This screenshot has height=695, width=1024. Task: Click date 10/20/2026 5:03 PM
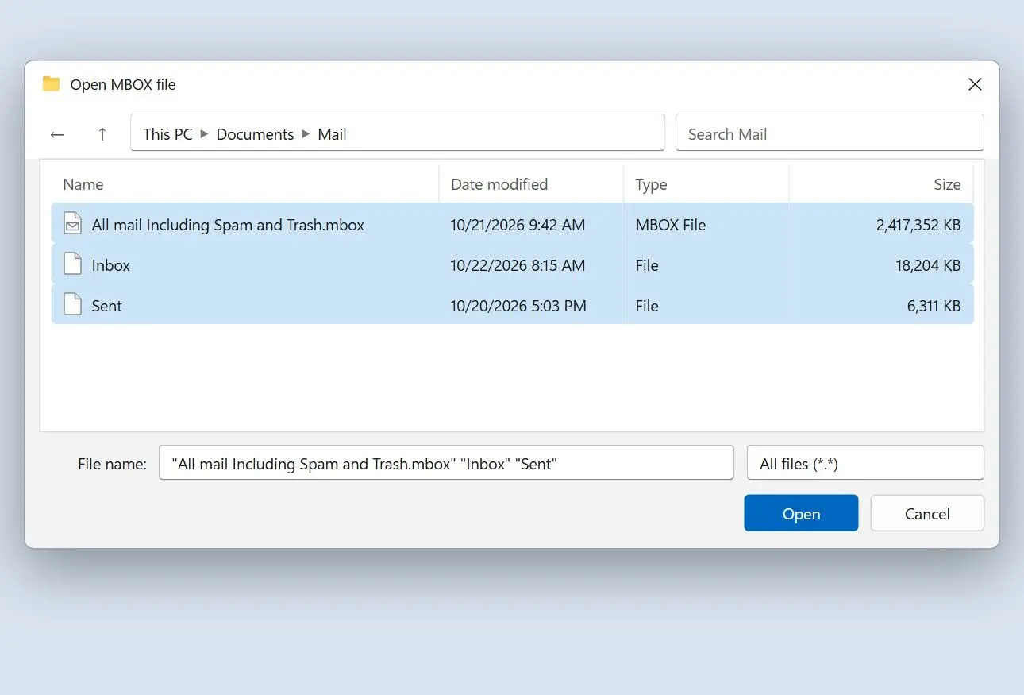coord(518,306)
